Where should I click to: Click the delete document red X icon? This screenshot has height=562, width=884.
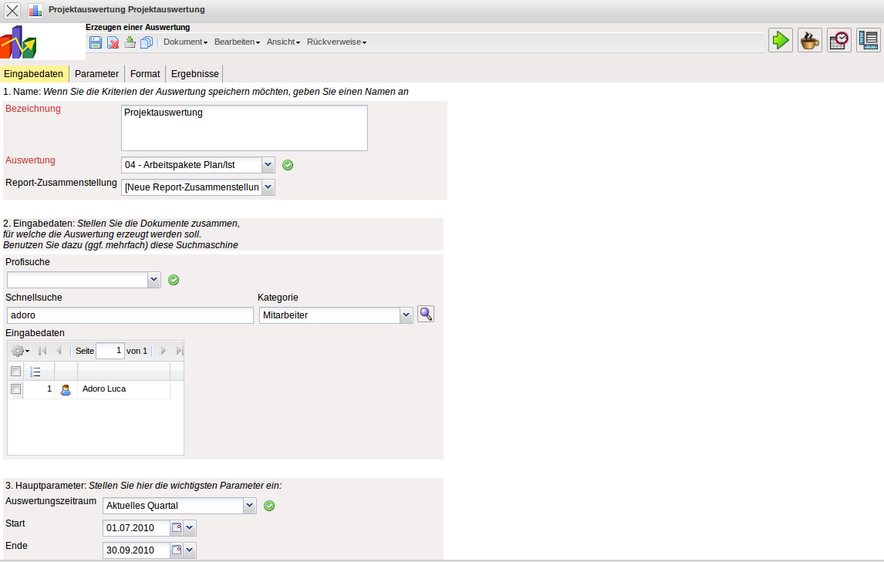click(x=113, y=42)
